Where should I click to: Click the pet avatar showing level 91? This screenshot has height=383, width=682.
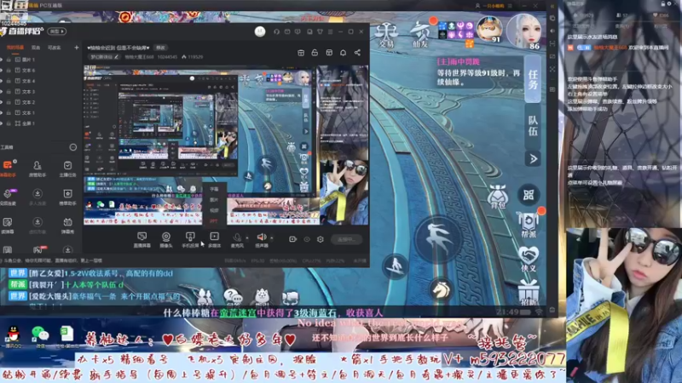(x=489, y=30)
